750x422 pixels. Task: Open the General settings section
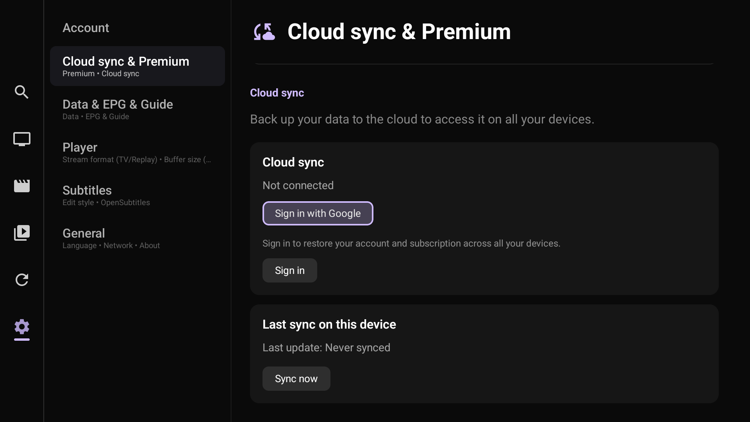(137, 238)
